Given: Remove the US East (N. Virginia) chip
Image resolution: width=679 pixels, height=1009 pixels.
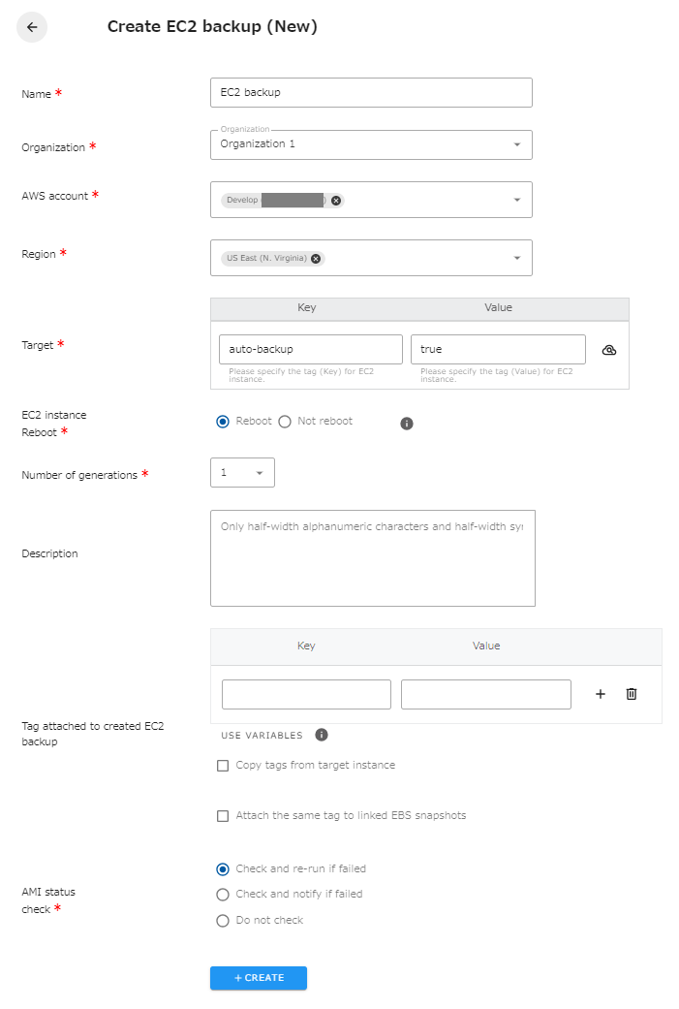Looking at the screenshot, I should [316, 258].
